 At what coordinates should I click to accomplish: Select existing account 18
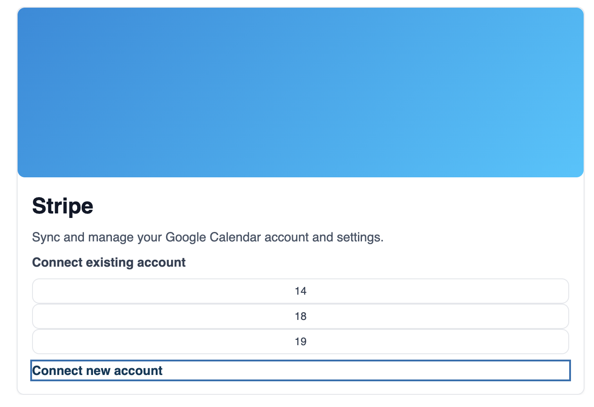point(300,316)
